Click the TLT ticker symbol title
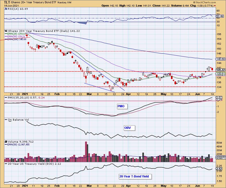Viewport: 226px width, 188px height. [x=7, y=2]
